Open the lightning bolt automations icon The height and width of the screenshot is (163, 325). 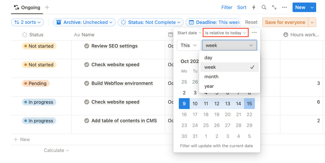(x=254, y=8)
